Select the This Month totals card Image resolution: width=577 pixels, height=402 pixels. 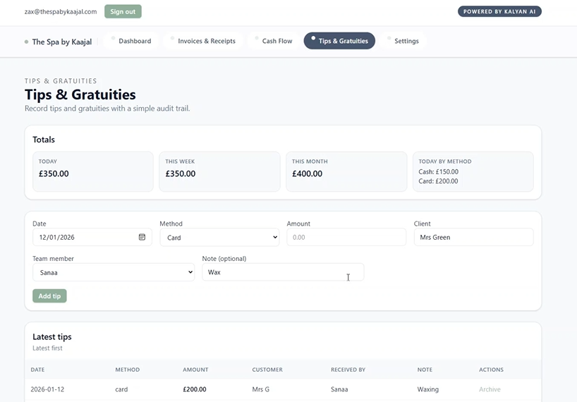pyautogui.click(x=346, y=171)
